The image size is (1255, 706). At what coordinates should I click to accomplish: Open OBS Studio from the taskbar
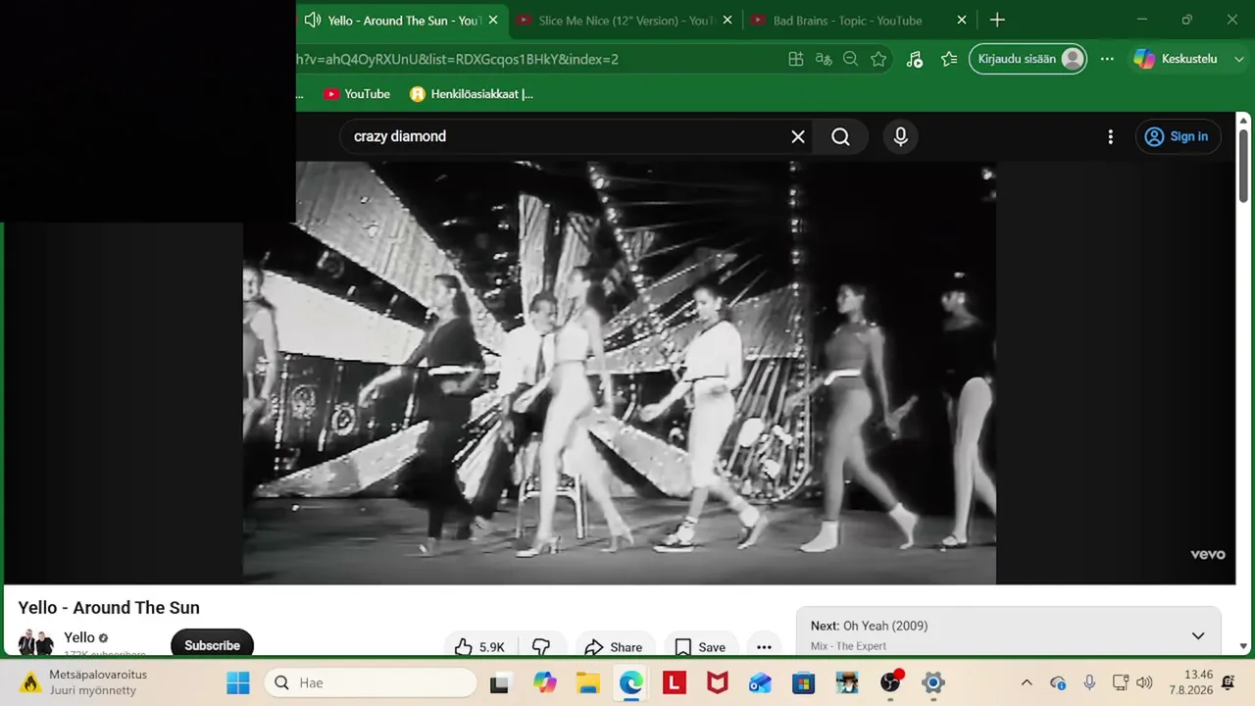889,682
